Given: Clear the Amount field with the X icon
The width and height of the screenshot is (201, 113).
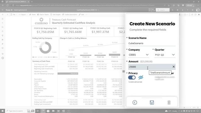Looking at the screenshot, I should pyautogui.click(x=173, y=67).
